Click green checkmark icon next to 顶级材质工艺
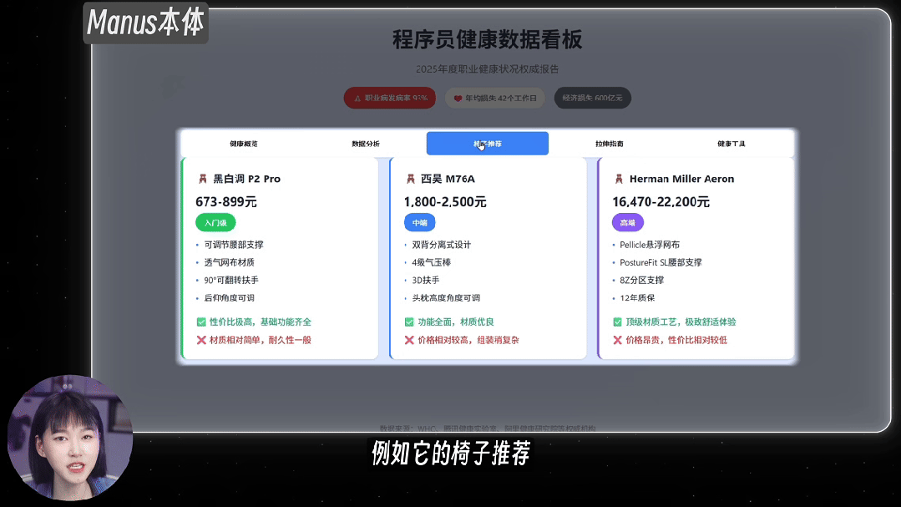 [617, 322]
